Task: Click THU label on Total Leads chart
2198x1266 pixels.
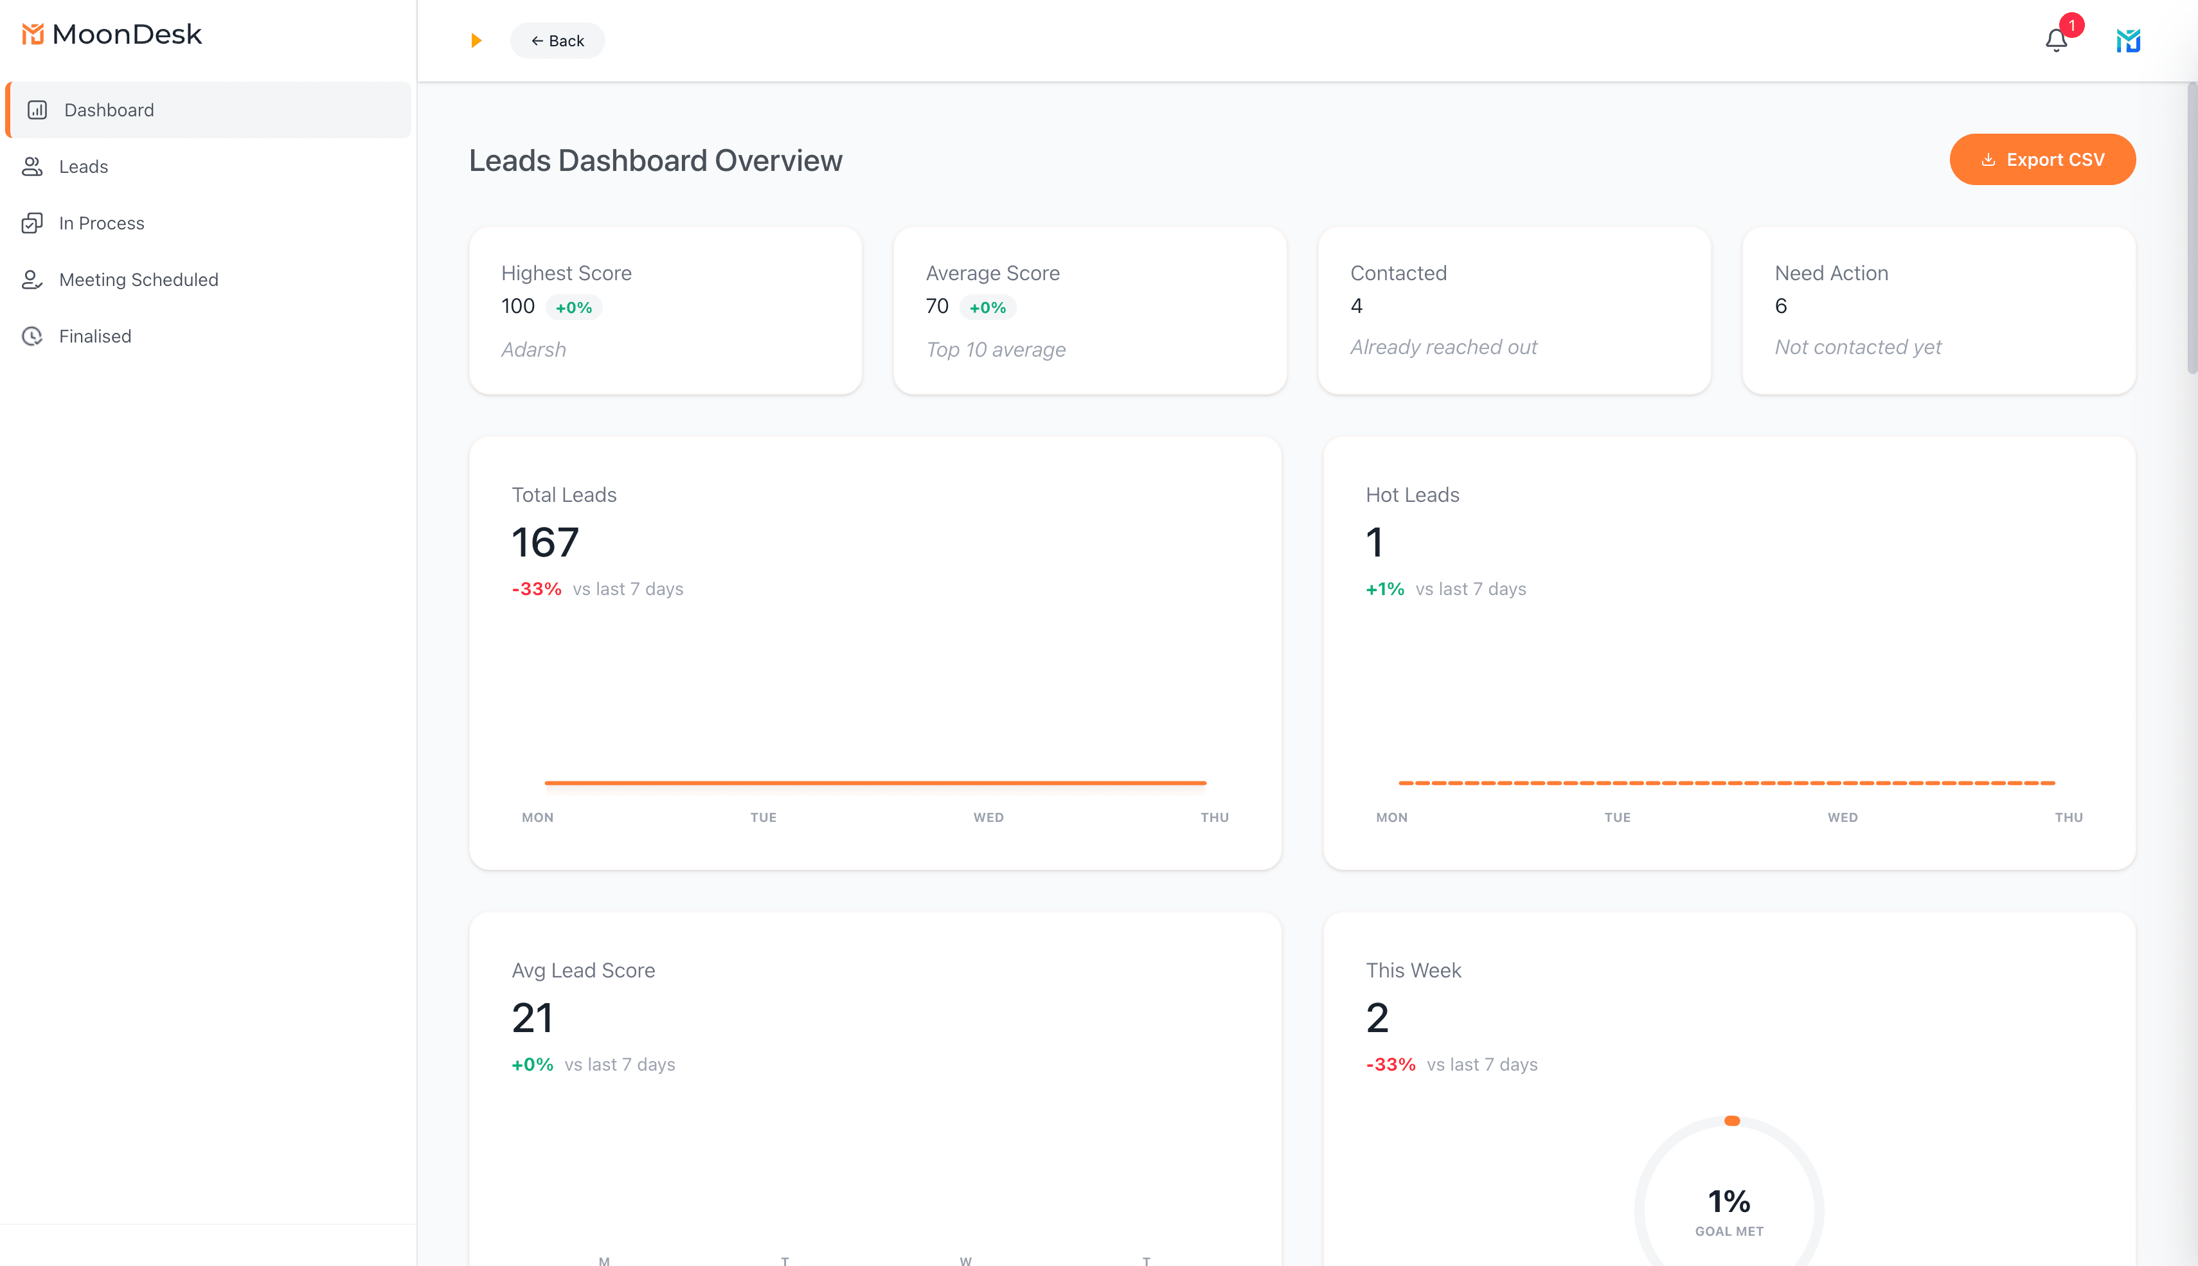Action: pyautogui.click(x=1215, y=817)
